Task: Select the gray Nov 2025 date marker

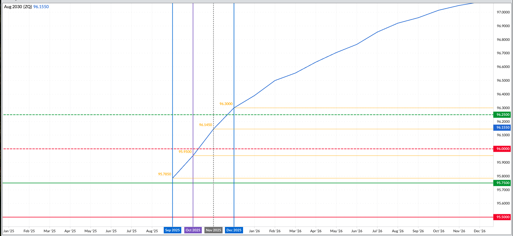Action: click(x=213, y=230)
